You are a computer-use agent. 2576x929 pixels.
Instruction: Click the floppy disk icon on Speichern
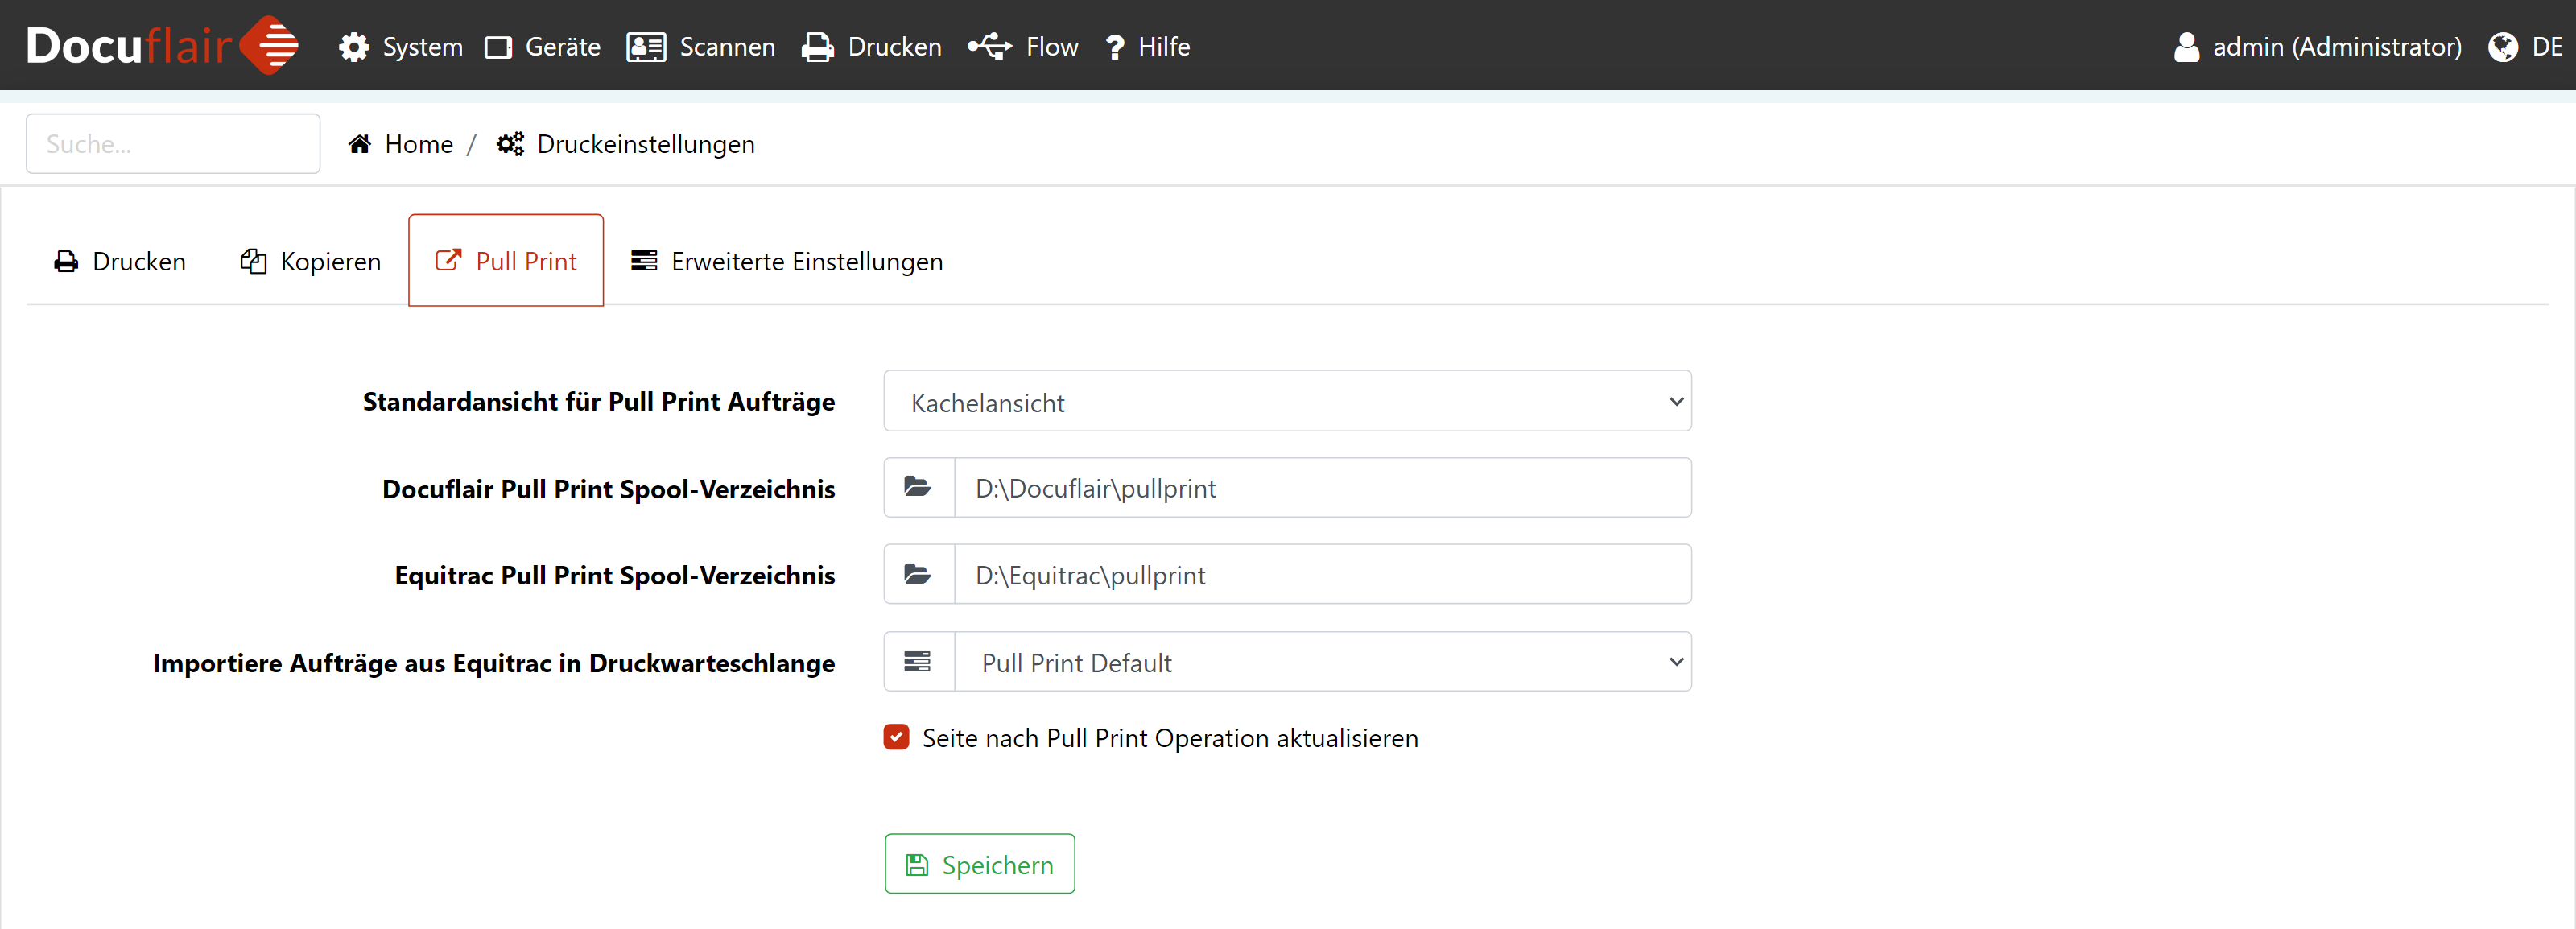pos(917,865)
